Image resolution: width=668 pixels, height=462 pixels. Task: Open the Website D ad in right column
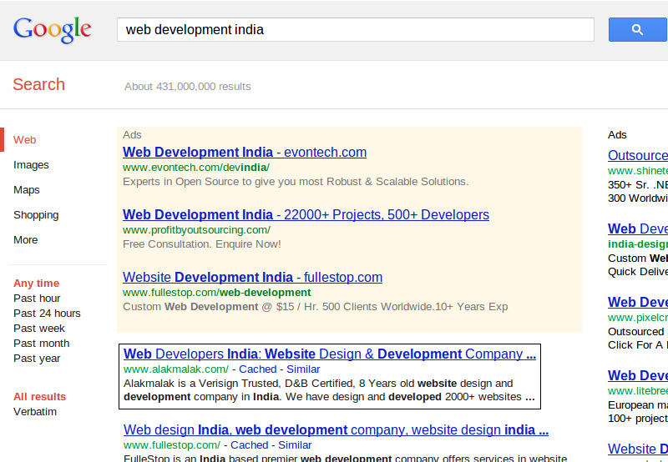(x=638, y=449)
